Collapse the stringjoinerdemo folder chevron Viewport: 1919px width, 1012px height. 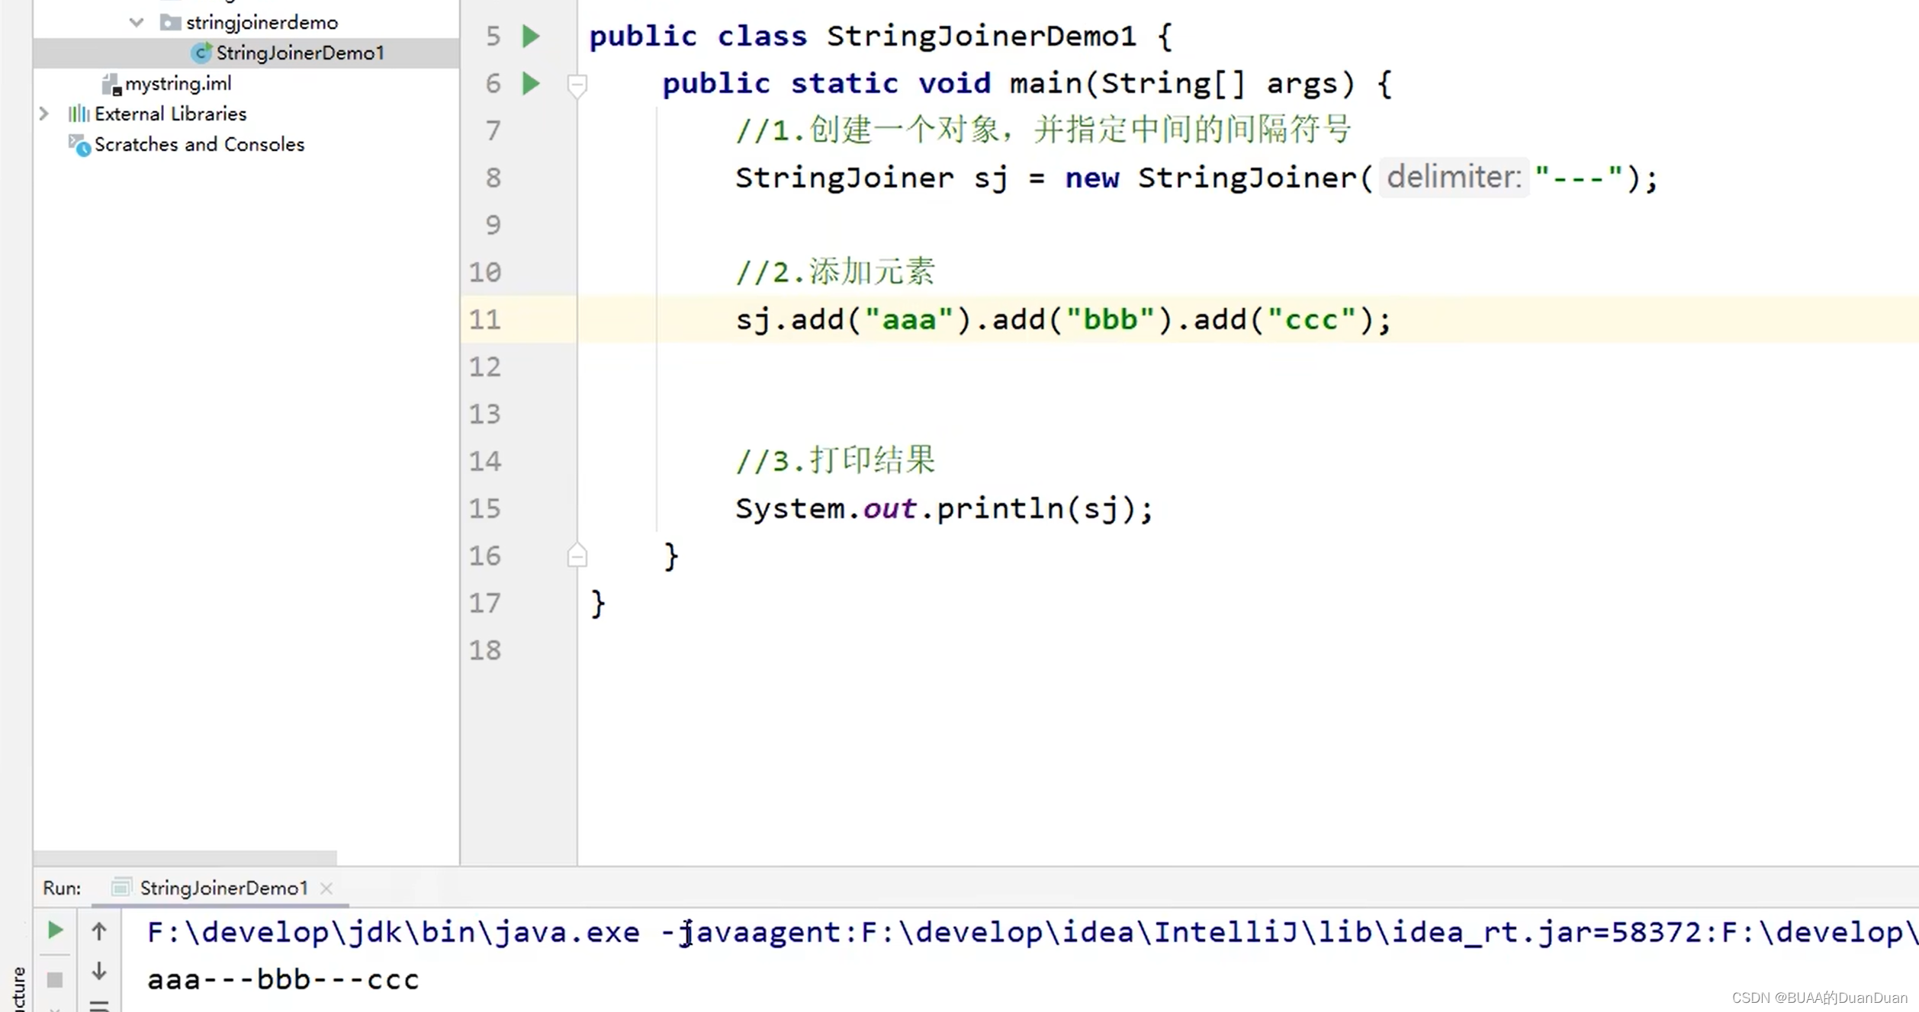point(136,22)
